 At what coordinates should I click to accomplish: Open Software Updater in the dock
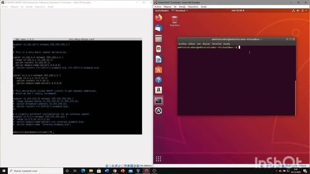[x=158, y=111]
